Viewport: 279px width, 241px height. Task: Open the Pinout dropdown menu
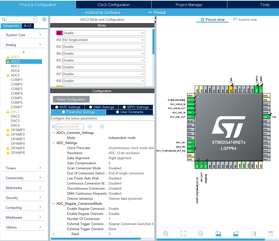[157, 12]
